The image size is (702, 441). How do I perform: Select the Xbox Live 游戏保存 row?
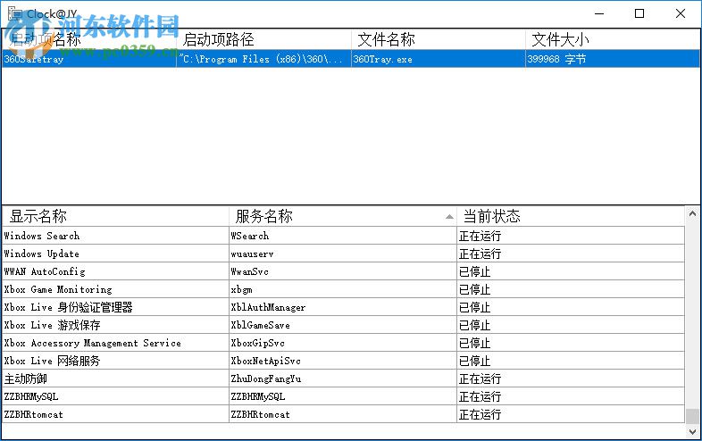tap(343, 325)
